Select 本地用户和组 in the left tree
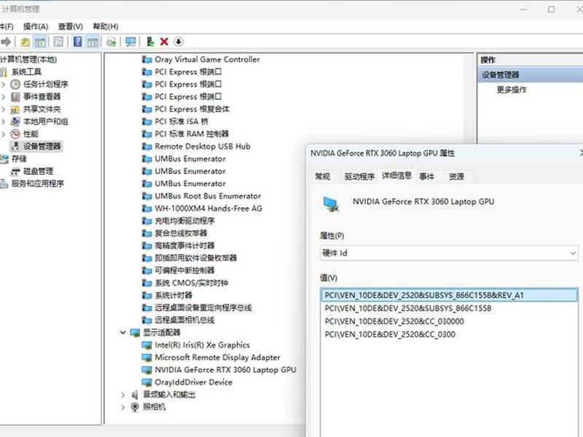Viewport: 583px width, 437px height. pos(46,121)
